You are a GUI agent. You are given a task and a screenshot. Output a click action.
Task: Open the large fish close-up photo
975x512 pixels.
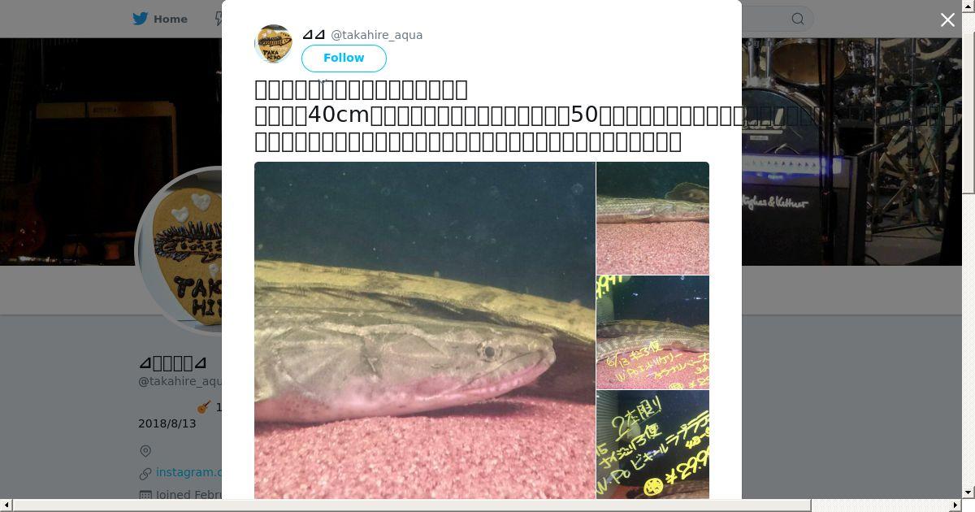pos(425,330)
